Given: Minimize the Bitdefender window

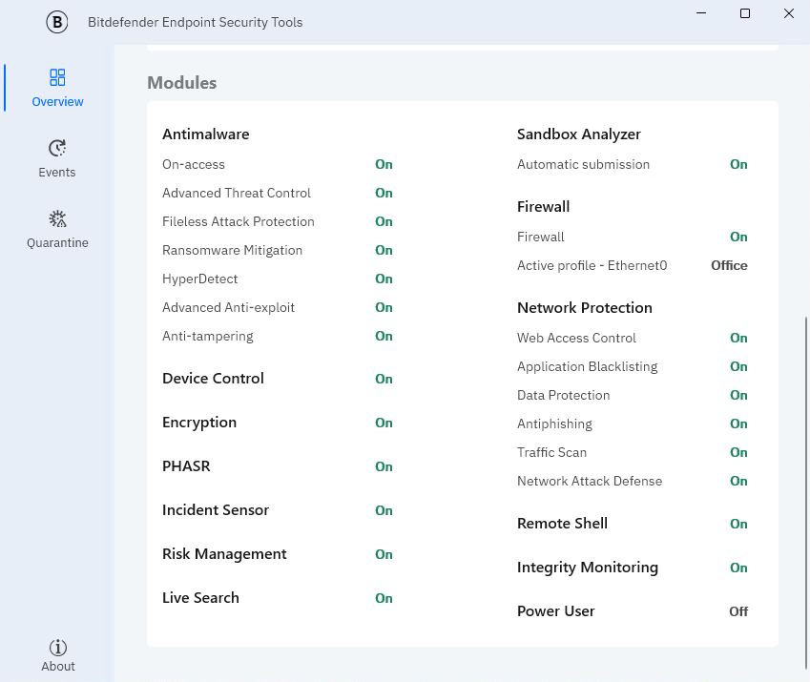Looking at the screenshot, I should pos(701,13).
